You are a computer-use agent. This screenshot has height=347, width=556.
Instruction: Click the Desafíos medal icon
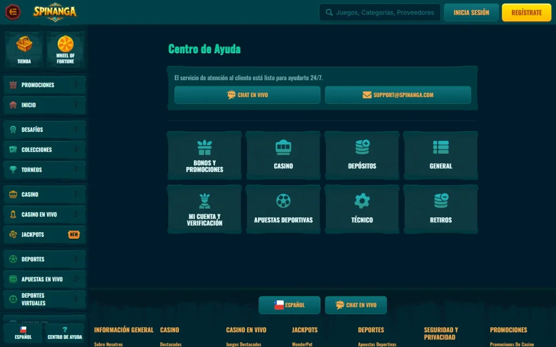coord(13,130)
